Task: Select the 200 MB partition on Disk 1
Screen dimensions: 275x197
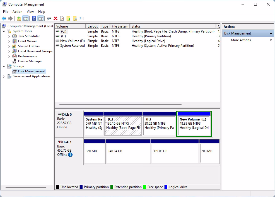Action: (209, 151)
